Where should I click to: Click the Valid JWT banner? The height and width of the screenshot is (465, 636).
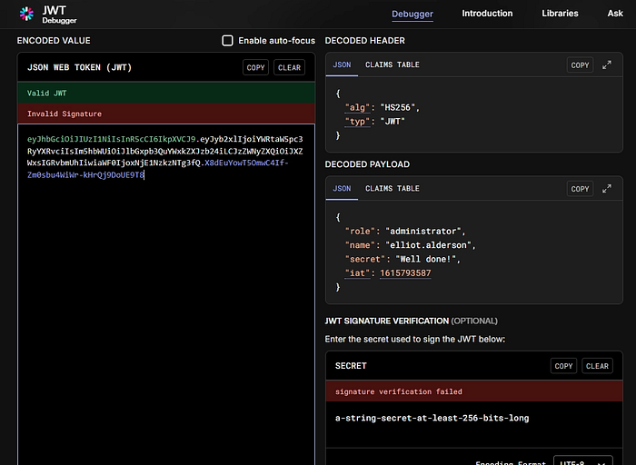click(x=166, y=93)
